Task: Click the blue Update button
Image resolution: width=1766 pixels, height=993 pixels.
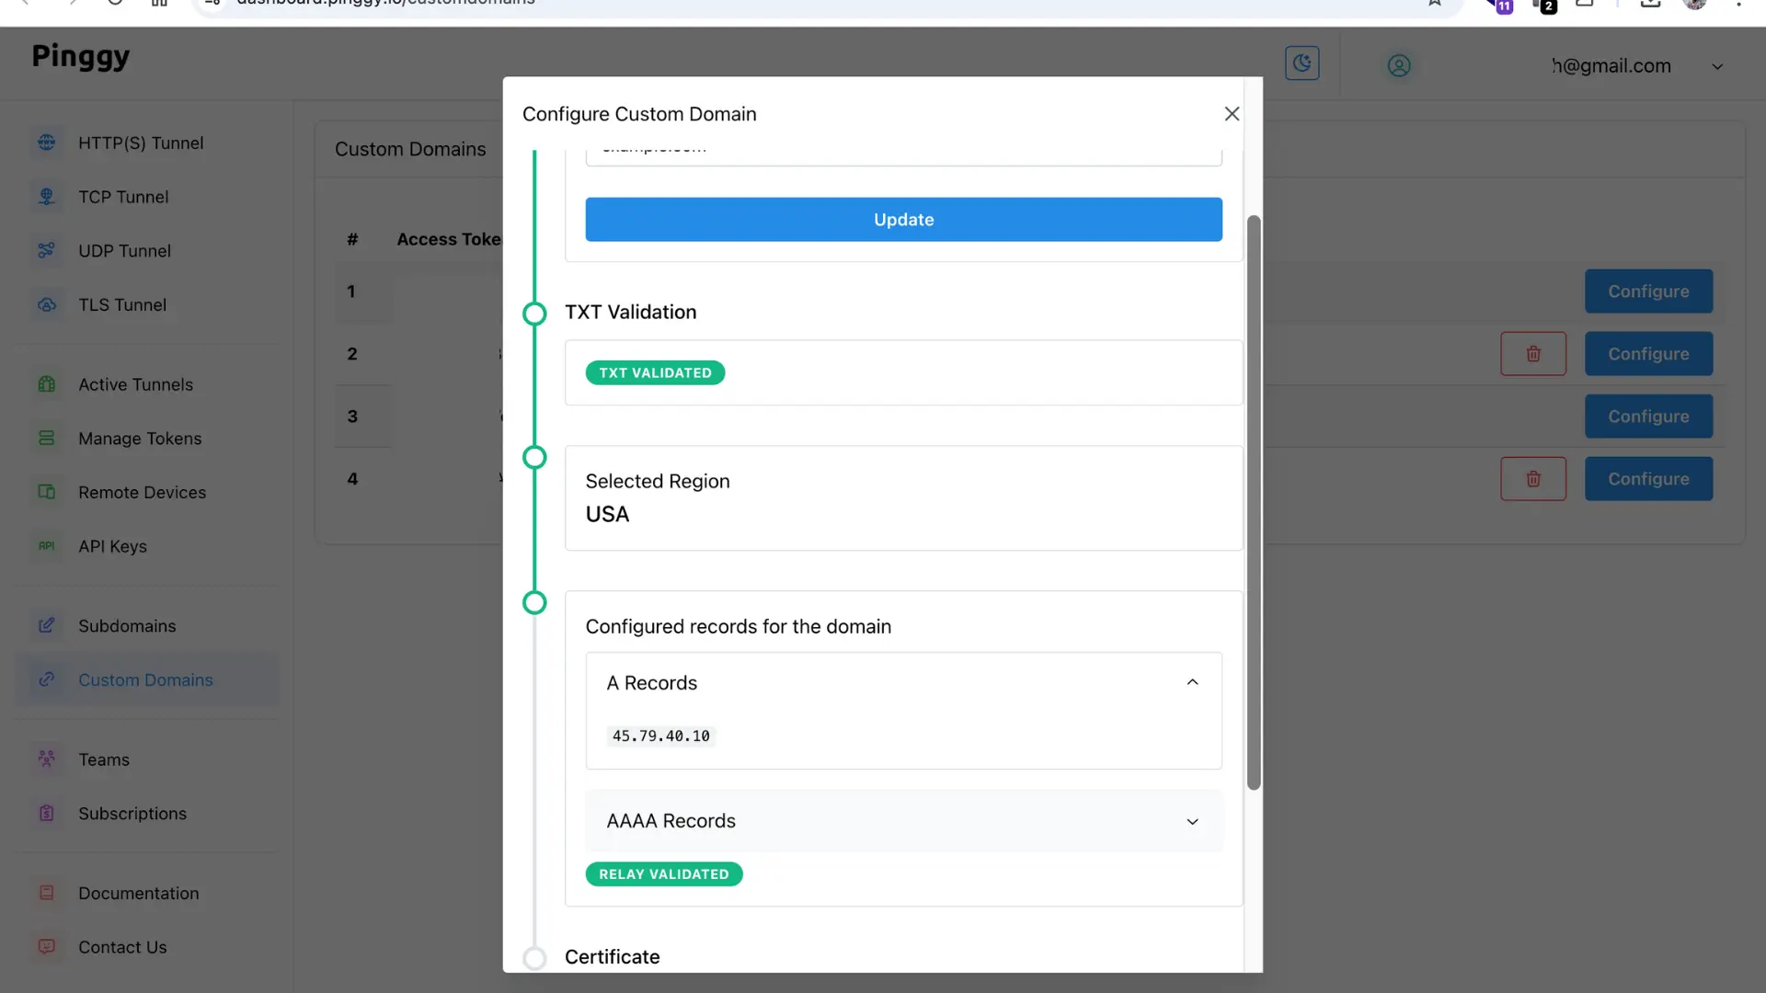Action: [x=903, y=220]
